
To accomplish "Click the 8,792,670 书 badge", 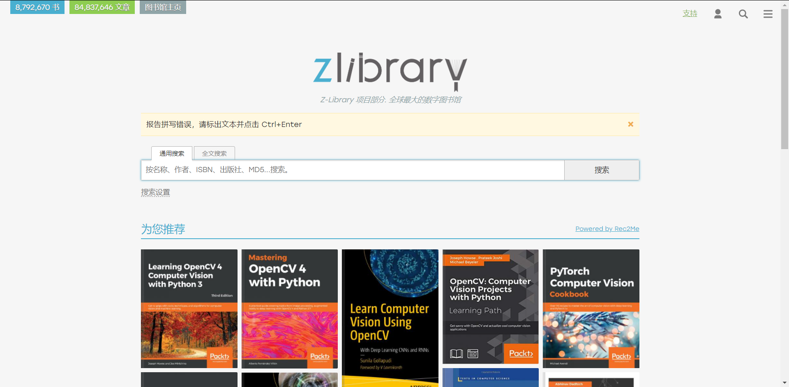I will tap(37, 7).
